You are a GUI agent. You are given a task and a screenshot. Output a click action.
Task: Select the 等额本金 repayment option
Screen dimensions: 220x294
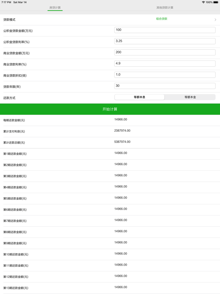[x=190, y=97]
